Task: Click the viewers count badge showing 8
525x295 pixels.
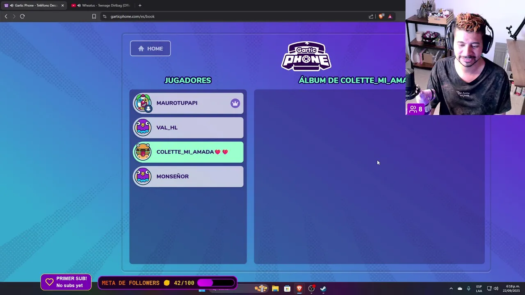Action: coord(416,109)
